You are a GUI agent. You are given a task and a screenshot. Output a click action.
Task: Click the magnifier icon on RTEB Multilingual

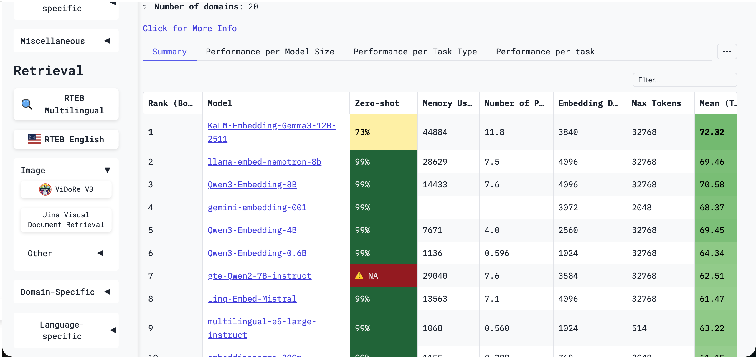tap(27, 104)
